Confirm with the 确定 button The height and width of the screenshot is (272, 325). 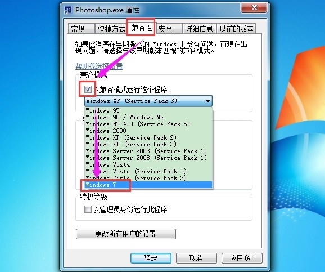point(151,258)
